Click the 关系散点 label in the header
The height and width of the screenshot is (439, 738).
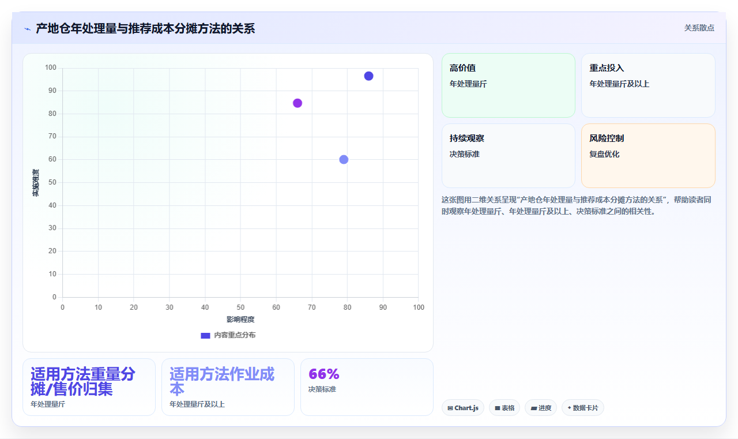[x=699, y=28]
